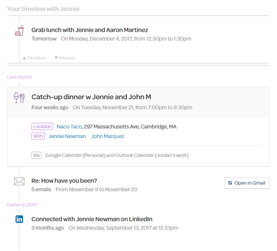Click the external-link icon in Open in Gmail
Image resolution: width=277 pixels, height=251 pixels.
tap(230, 183)
